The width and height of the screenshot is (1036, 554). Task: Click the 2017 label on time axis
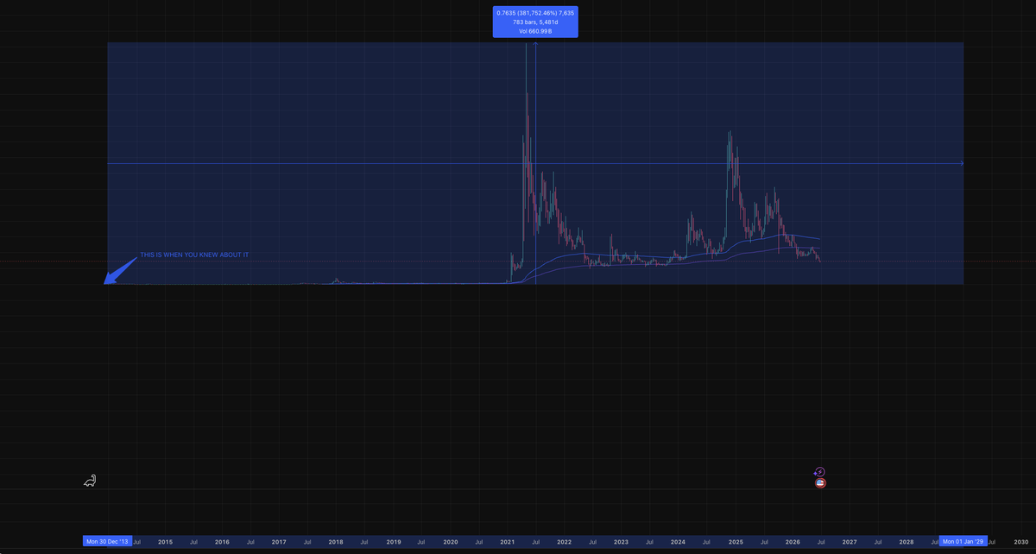[279, 542]
